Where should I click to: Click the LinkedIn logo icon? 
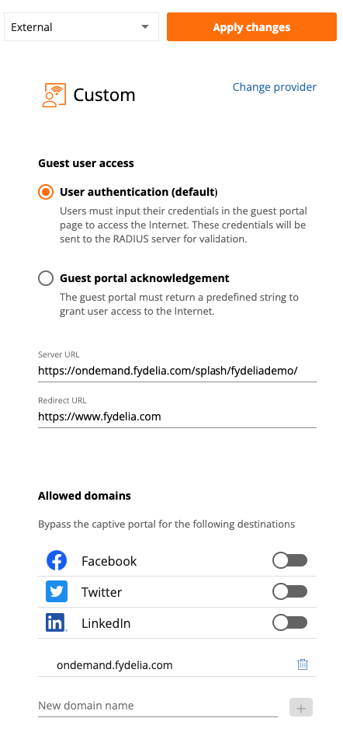[57, 622]
